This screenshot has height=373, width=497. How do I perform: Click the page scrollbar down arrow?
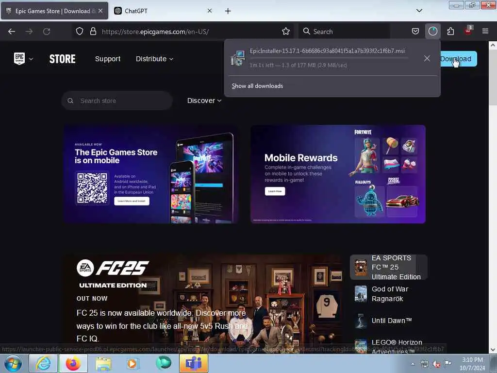point(493,350)
